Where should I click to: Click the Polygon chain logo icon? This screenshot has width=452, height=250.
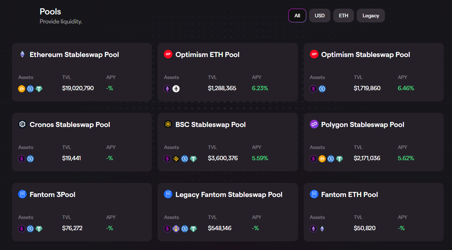pyautogui.click(x=314, y=124)
